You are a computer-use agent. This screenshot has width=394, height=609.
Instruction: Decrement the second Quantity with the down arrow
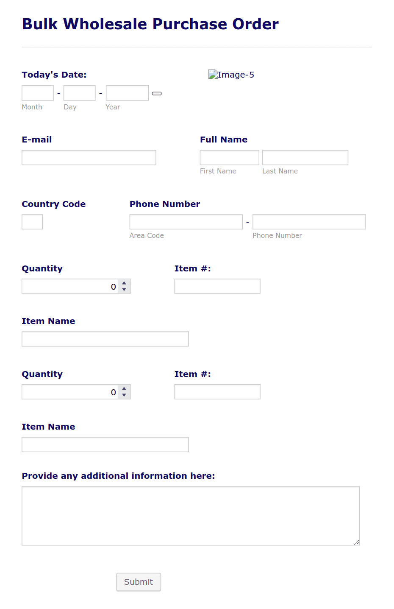click(x=124, y=395)
